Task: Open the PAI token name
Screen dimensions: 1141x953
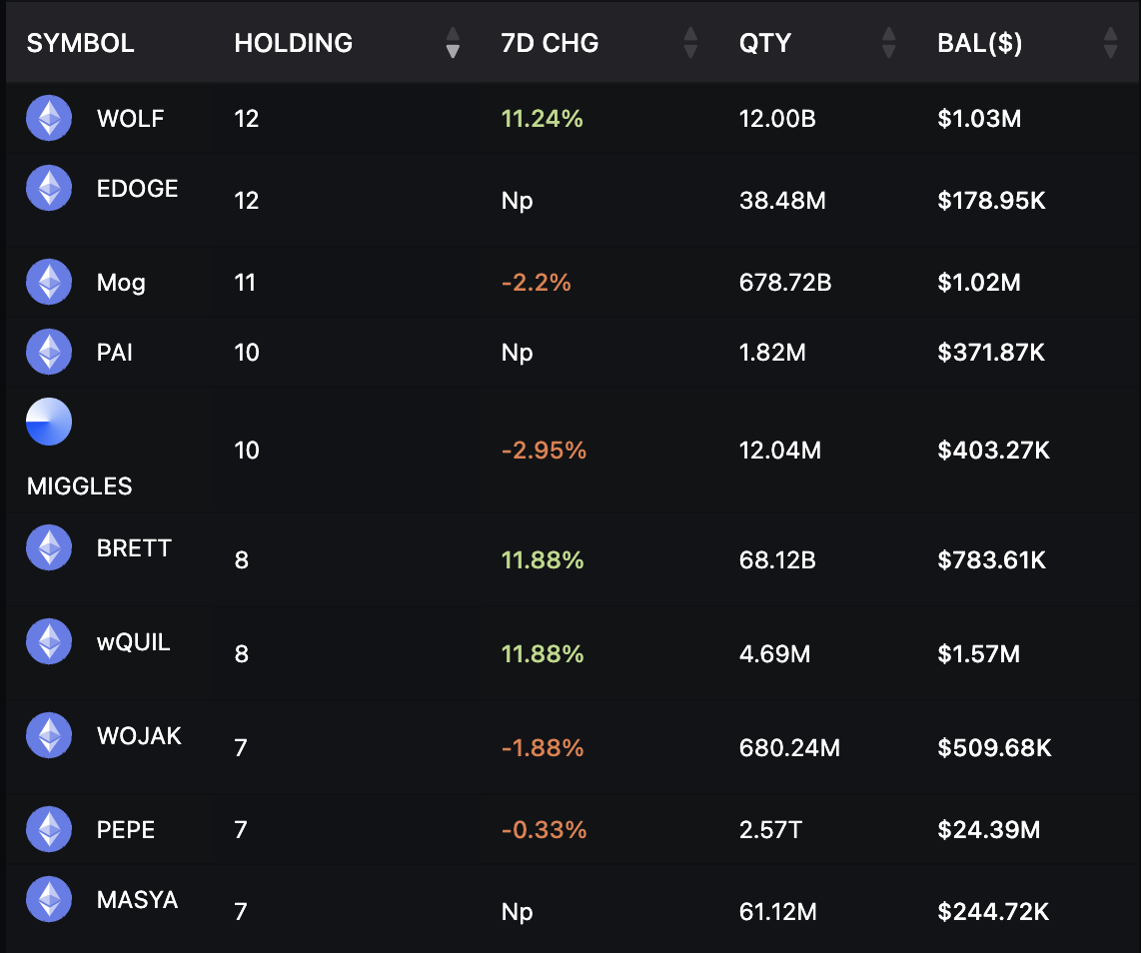Action: (114, 352)
